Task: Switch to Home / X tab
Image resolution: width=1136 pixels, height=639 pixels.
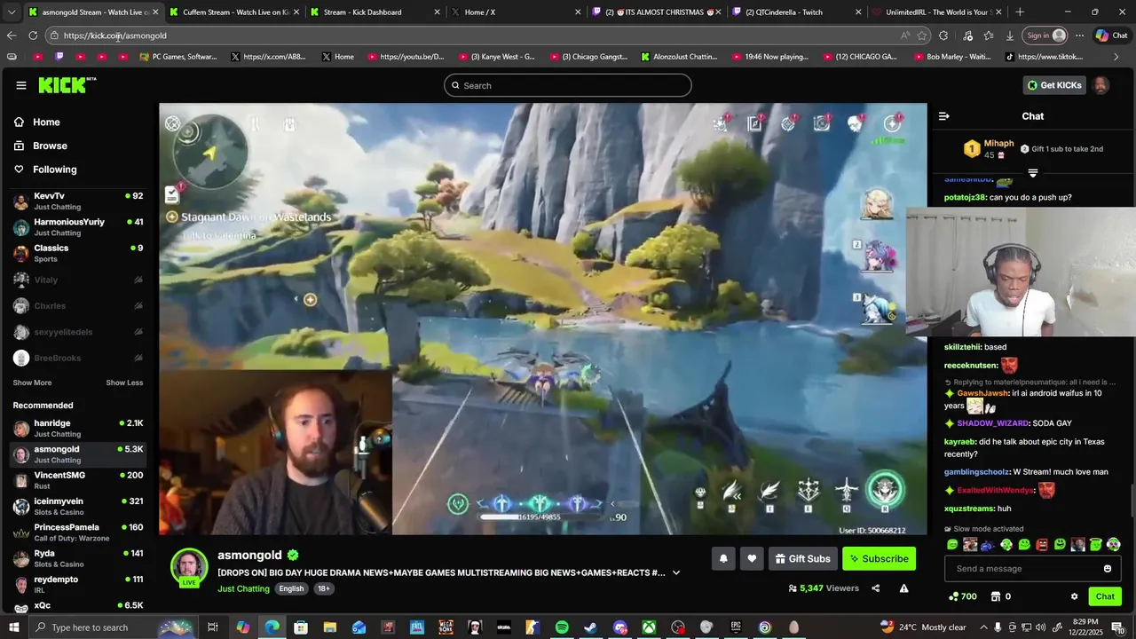Action: (515, 12)
